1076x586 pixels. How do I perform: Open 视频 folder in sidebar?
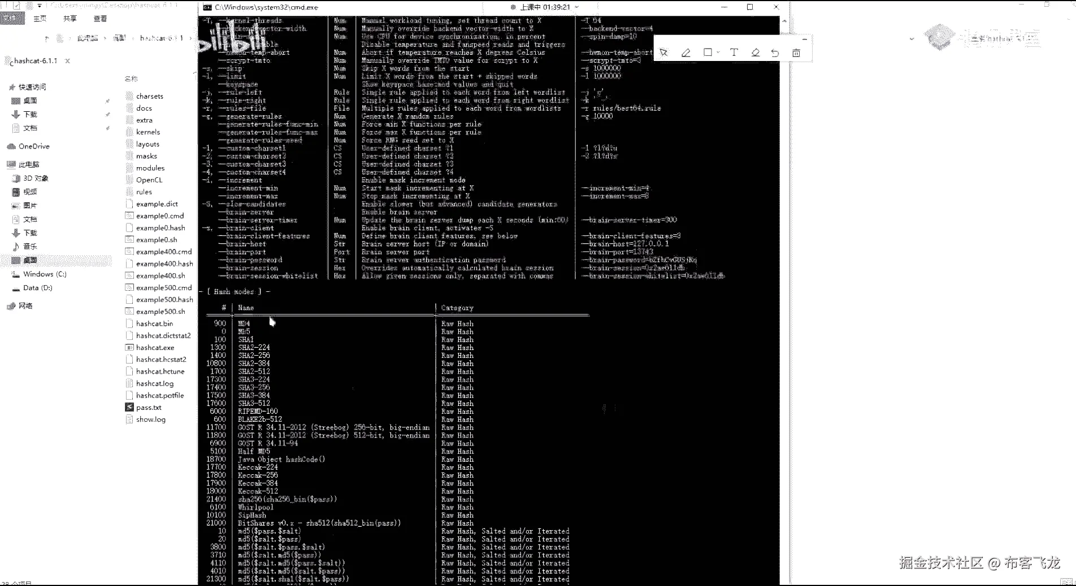(x=31, y=192)
